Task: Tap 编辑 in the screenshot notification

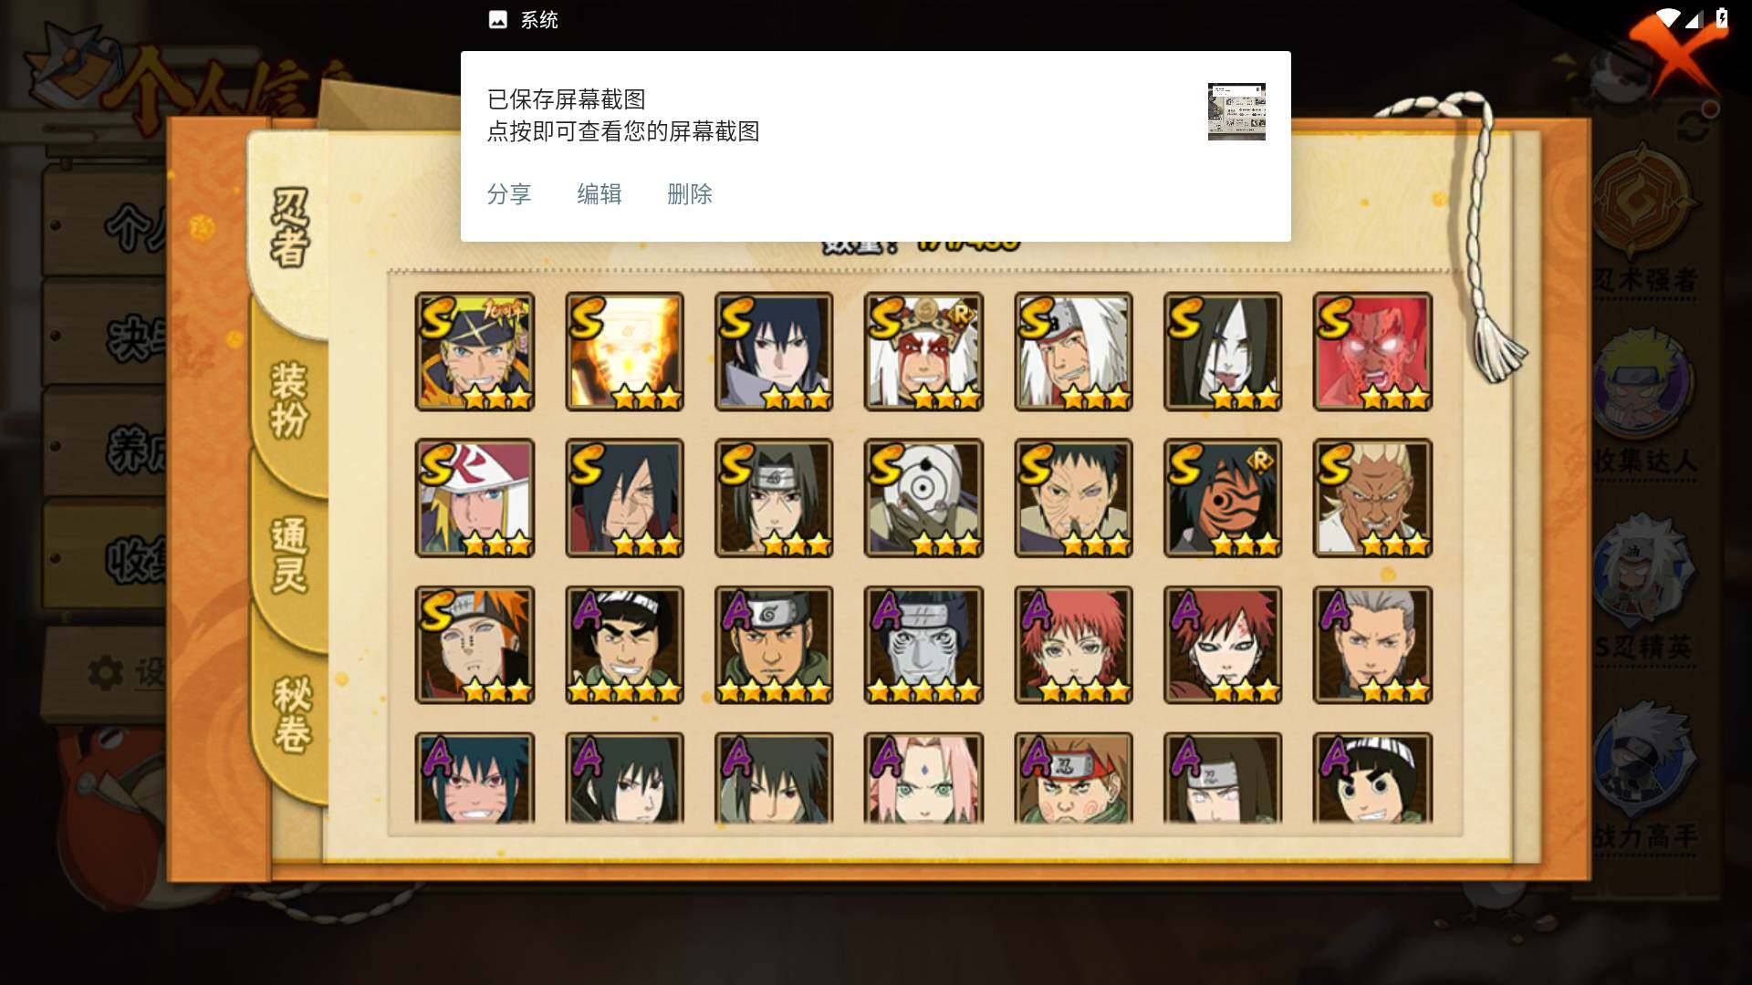Action: pos(600,194)
